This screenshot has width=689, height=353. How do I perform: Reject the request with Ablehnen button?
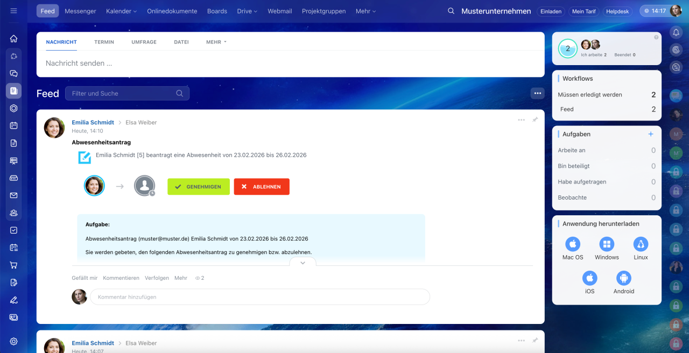[262, 187]
